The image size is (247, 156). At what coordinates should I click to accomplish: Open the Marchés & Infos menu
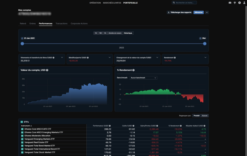[112, 3]
